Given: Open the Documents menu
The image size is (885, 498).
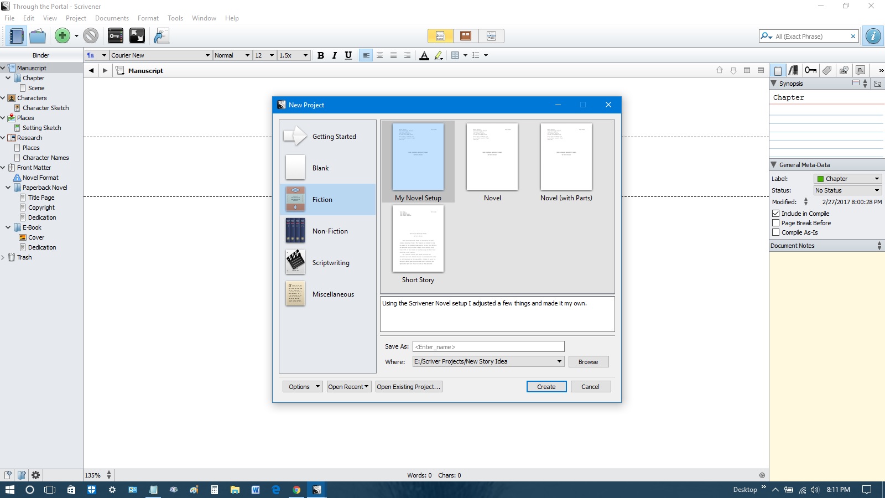Looking at the screenshot, I should click(112, 18).
